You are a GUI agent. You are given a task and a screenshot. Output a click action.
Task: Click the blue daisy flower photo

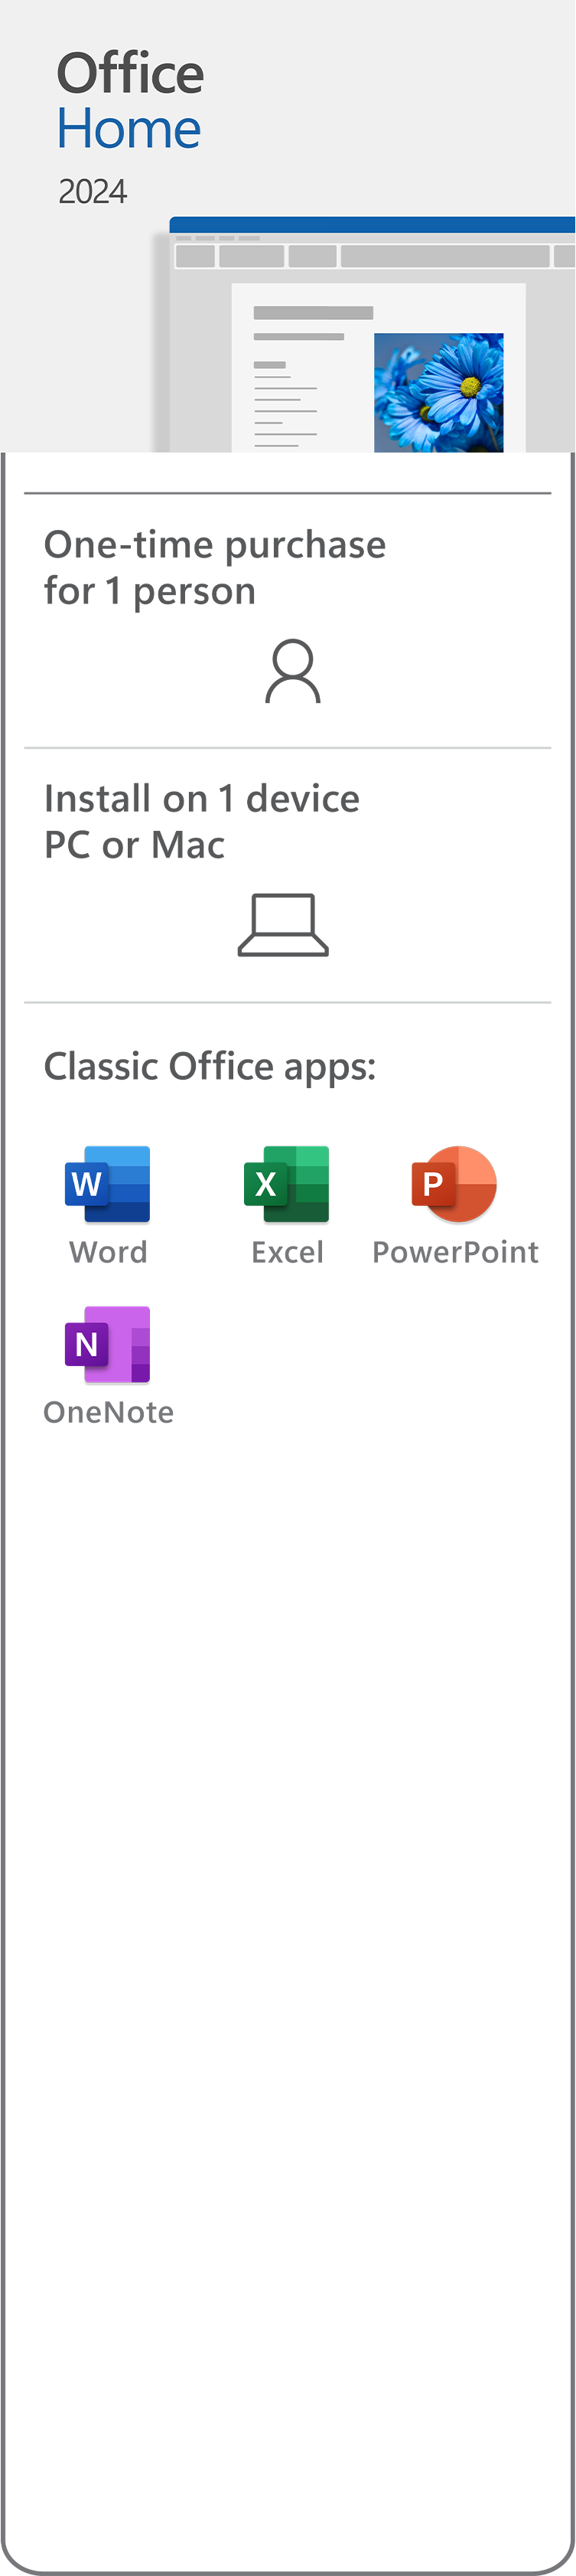point(438,392)
